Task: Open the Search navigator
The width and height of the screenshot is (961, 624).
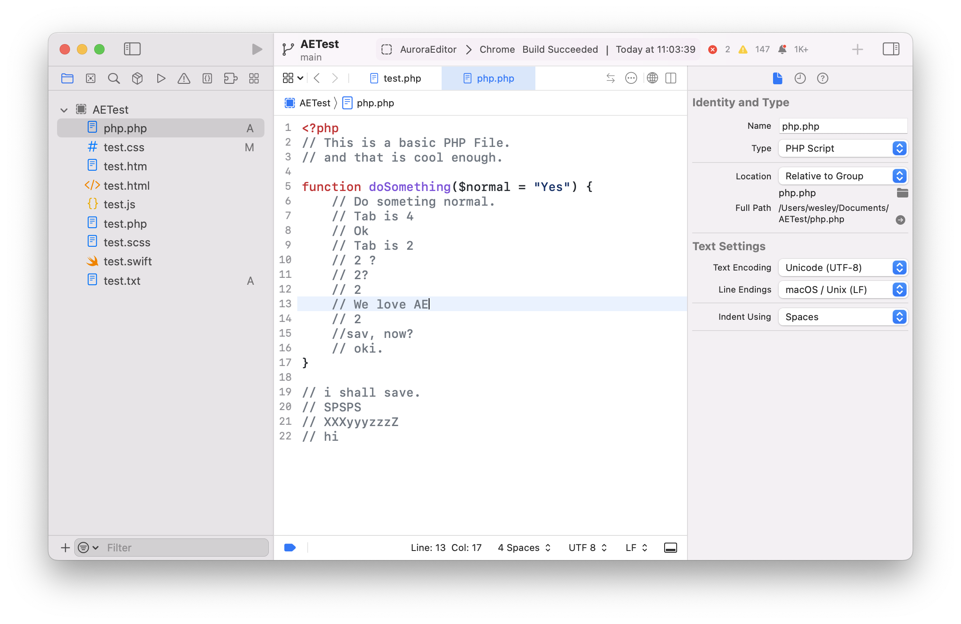Action: pos(114,79)
